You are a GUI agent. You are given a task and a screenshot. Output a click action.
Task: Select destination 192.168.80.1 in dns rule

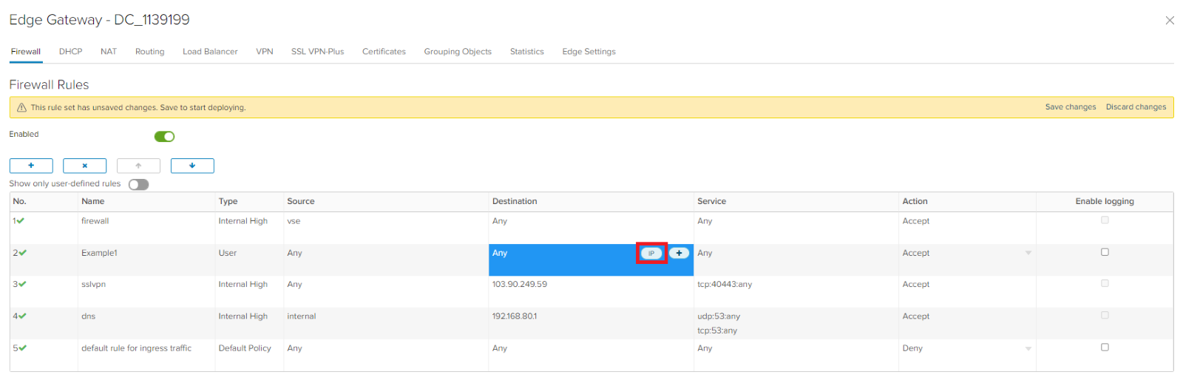[515, 316]
